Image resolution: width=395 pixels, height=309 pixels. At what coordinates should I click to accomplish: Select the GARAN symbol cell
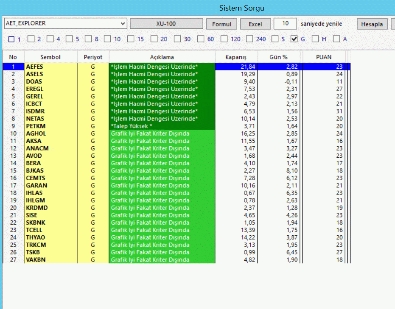(x=50, y=186)
